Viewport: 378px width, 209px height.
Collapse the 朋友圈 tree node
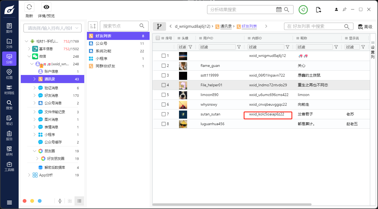click(34, 151)
